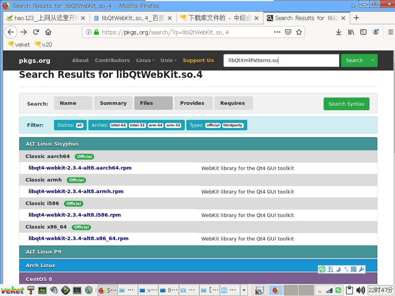The image size is (395, 296).
Task: Open the Firefox hamburger menu
Action: click(x=390, y=32)
